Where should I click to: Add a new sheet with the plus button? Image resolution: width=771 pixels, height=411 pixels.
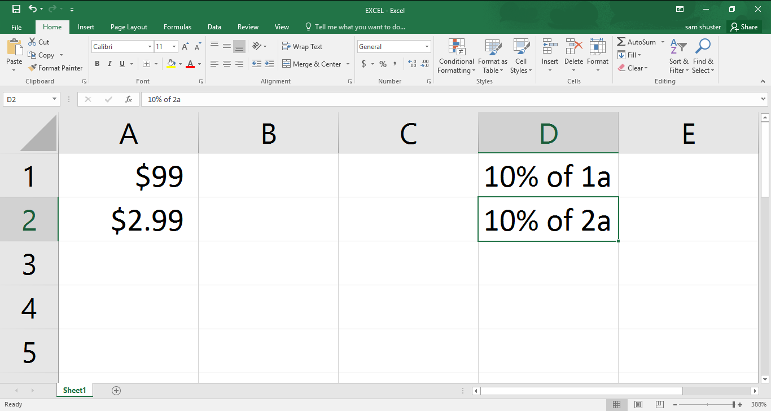click(x=116, y=390)
